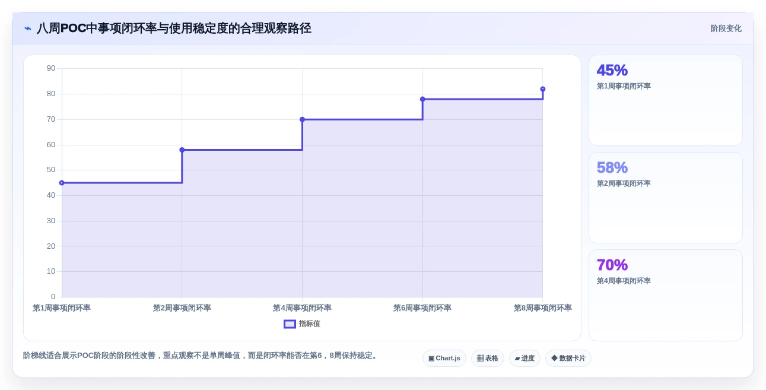This screenshot has width=766, height=390.
Task: Open the 45% 第1周事项闭环率 card
Action: pos(665,100)
